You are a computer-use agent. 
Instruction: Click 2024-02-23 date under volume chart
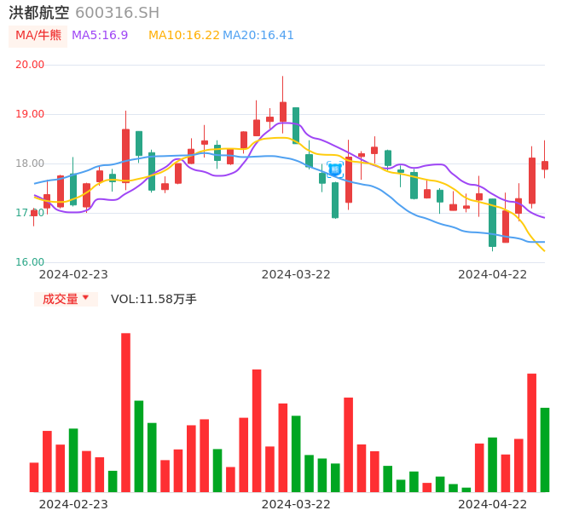(73, 504)
